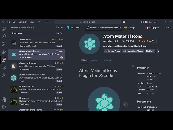Open Run and Debug view
173x130 pixels.
tap(4, 52)
